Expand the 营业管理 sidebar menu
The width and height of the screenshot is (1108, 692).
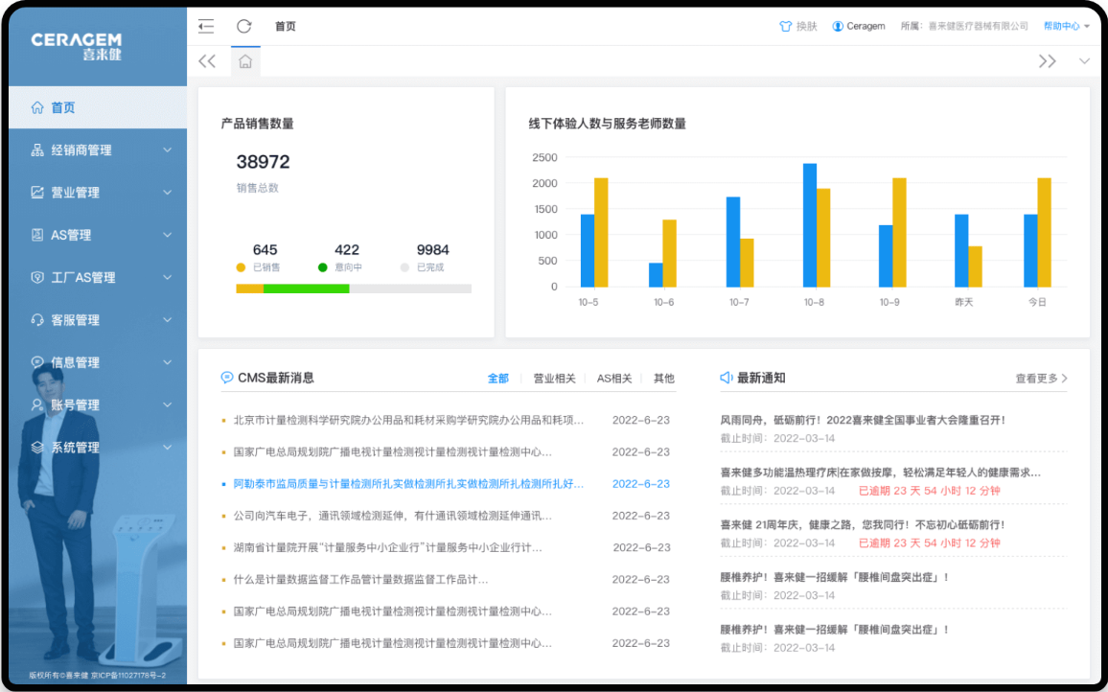[98, 193]
